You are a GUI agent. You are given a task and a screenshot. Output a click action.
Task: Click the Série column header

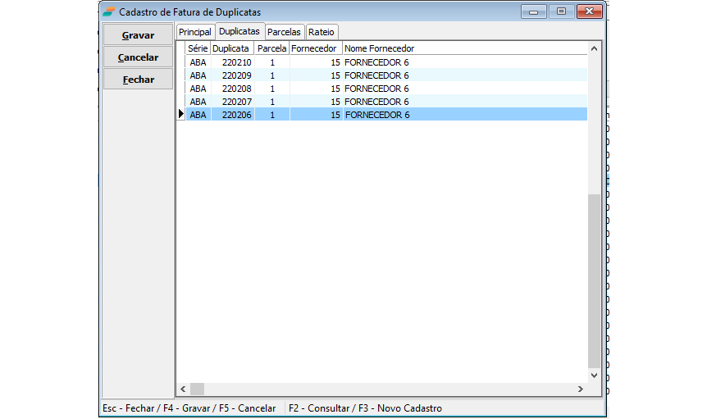(198, 48)
